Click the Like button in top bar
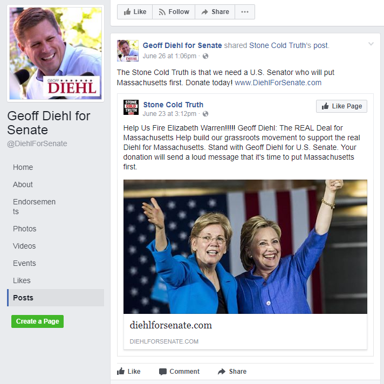 pos(135,12)
